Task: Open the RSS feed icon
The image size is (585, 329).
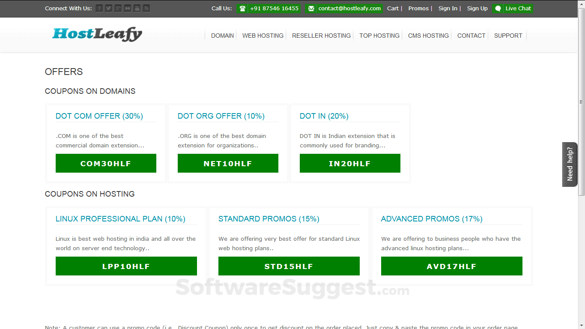Action: click(146, 9)
